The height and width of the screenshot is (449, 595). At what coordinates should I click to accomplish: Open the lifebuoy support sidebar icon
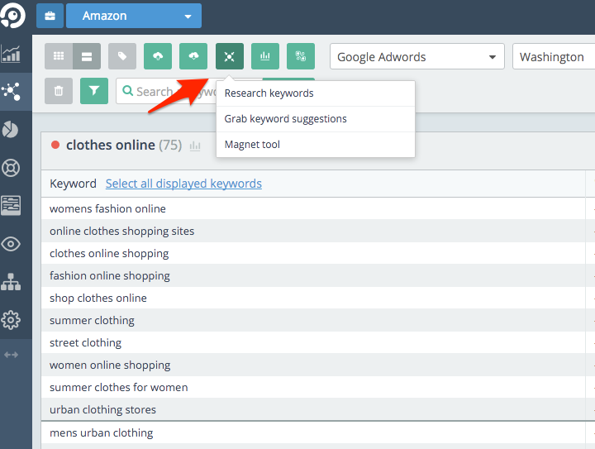pos(11,168)
